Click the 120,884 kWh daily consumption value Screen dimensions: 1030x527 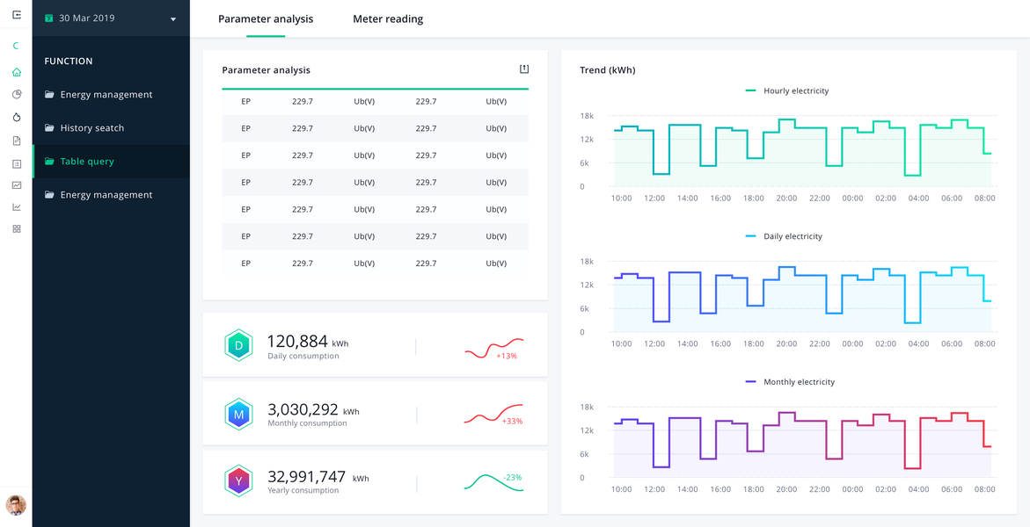click(308, 342)
